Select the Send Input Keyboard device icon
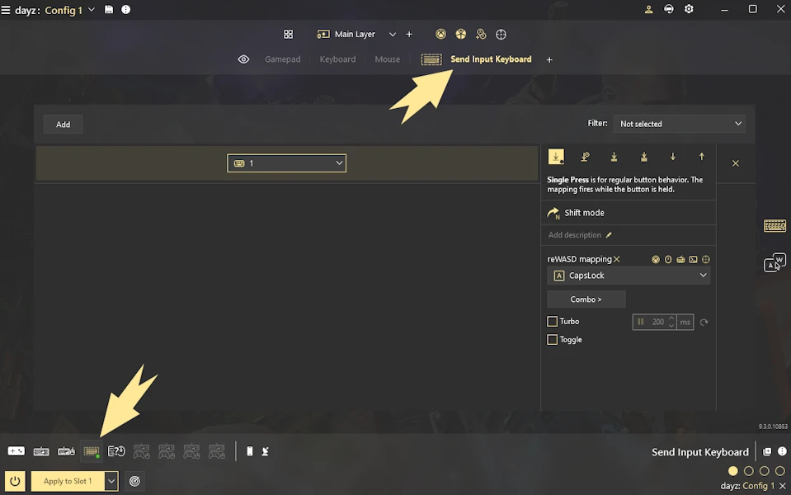 (92, 451)
